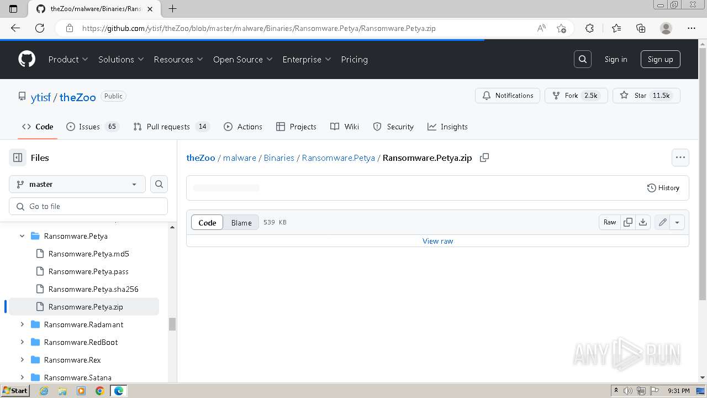
Task: Click the Go to file search field
Action: point(88,206)
